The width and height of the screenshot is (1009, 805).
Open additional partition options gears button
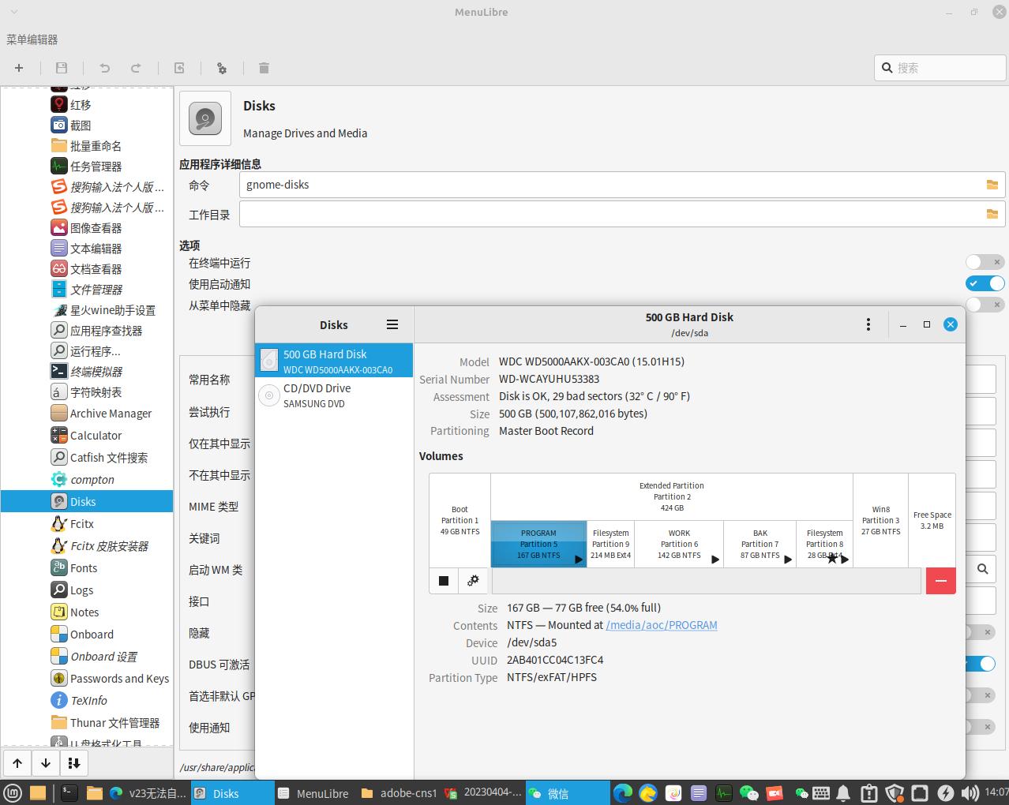point(473,581)
